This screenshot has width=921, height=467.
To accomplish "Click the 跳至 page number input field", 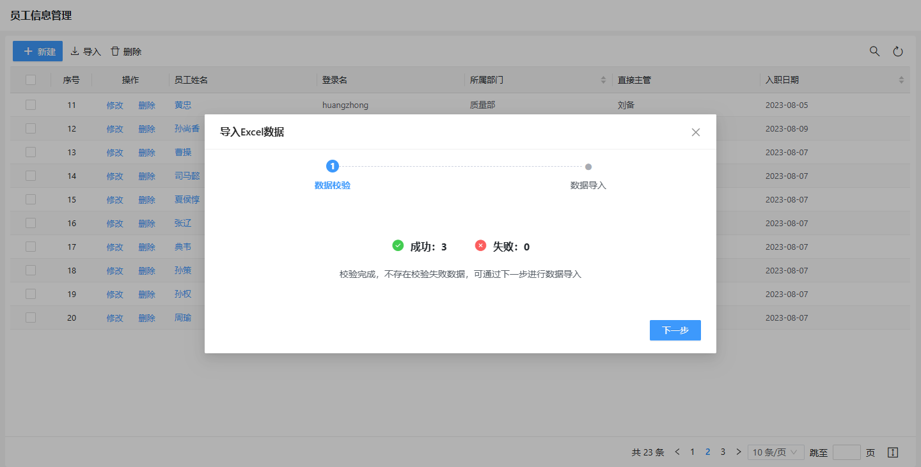I will 846,452.
